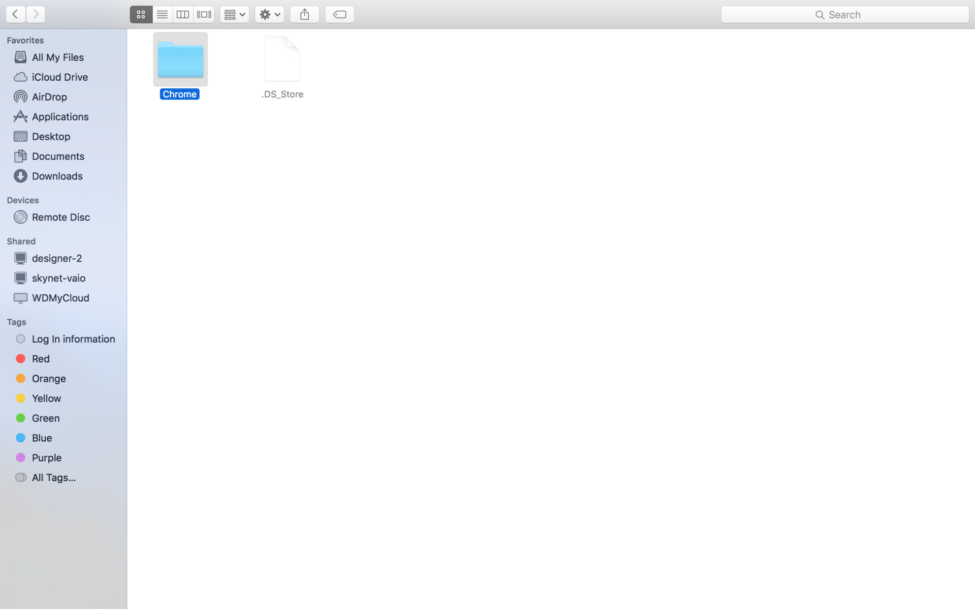The width and height of the screenshot is (975, 609).
Task: Click the Cover Flow view icon
Action: click(202, 14)
